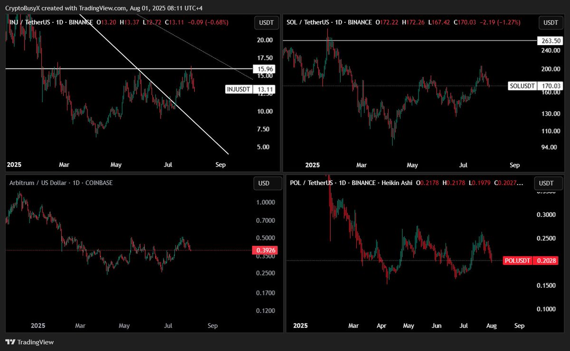Viewport: 570px width, 351px height.
Task: Click the Sep date label on Arbitrum chart
Action: [213, 326]
